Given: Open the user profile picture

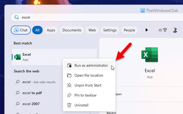Looking at the screenshot, I should 175,30.
